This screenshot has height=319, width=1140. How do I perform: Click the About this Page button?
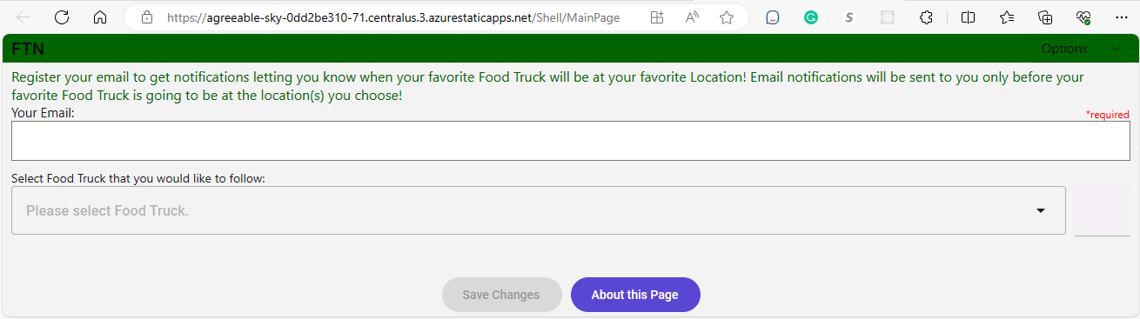coord(635,295)
